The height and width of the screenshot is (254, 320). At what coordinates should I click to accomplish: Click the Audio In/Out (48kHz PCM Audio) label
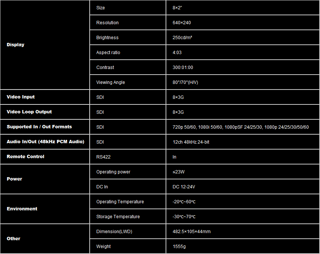tap(45, 142)
